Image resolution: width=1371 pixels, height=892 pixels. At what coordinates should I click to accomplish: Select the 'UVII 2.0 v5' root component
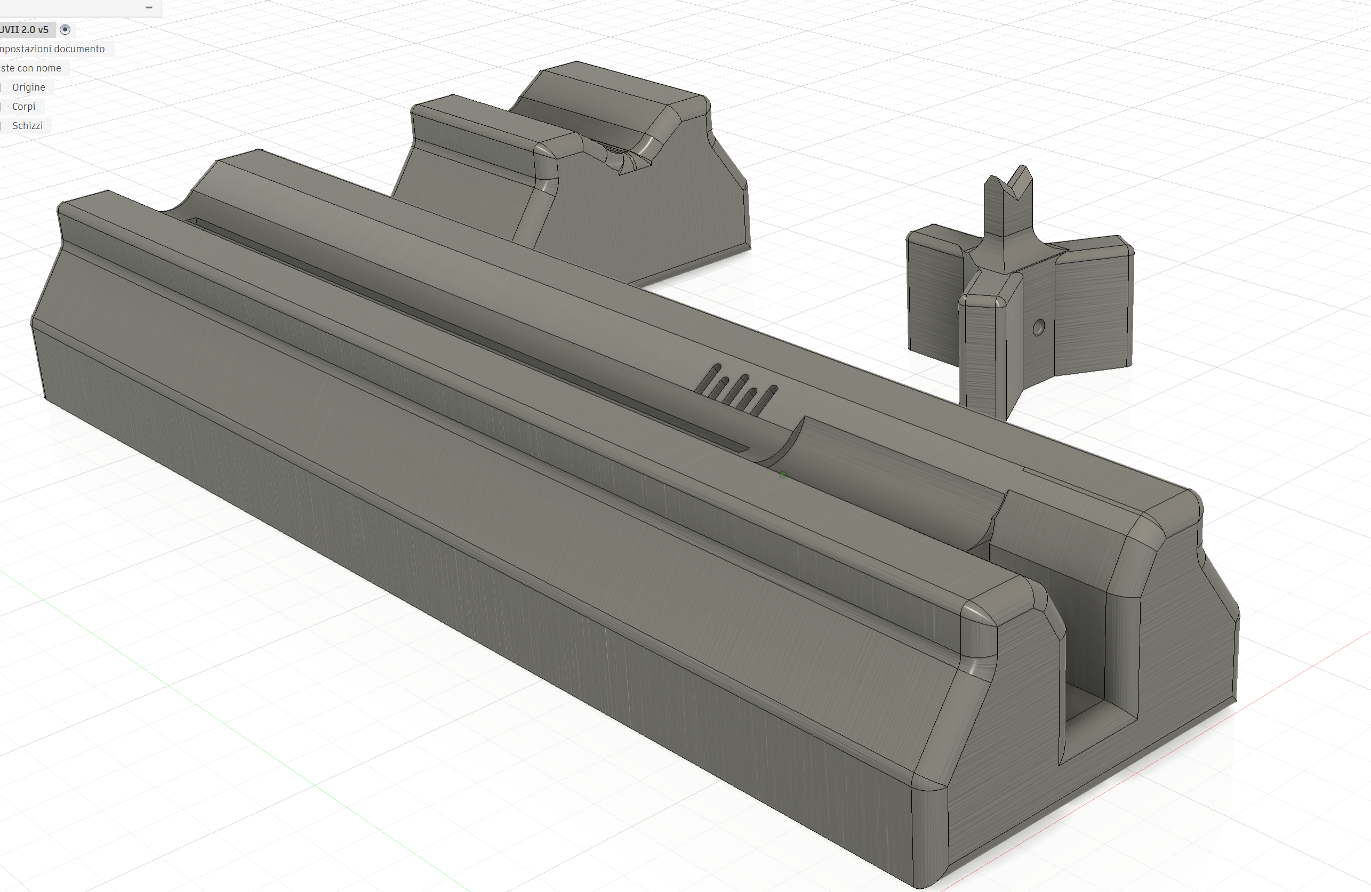pos(25,29)
